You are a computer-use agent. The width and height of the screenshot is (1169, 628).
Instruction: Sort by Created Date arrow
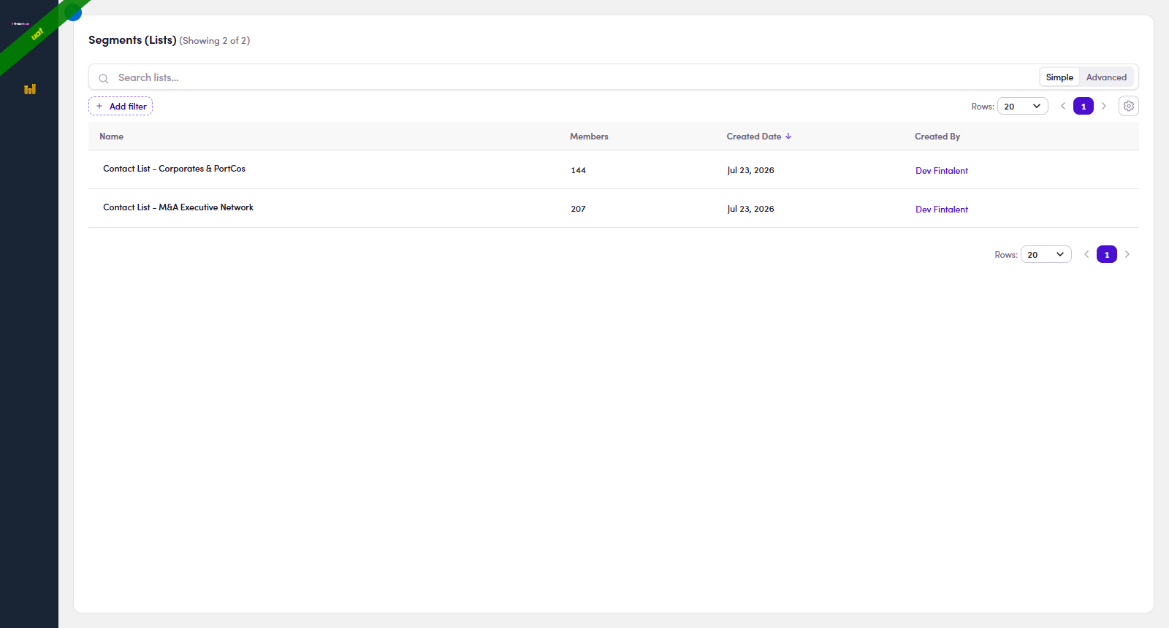[x=788, y=137]
